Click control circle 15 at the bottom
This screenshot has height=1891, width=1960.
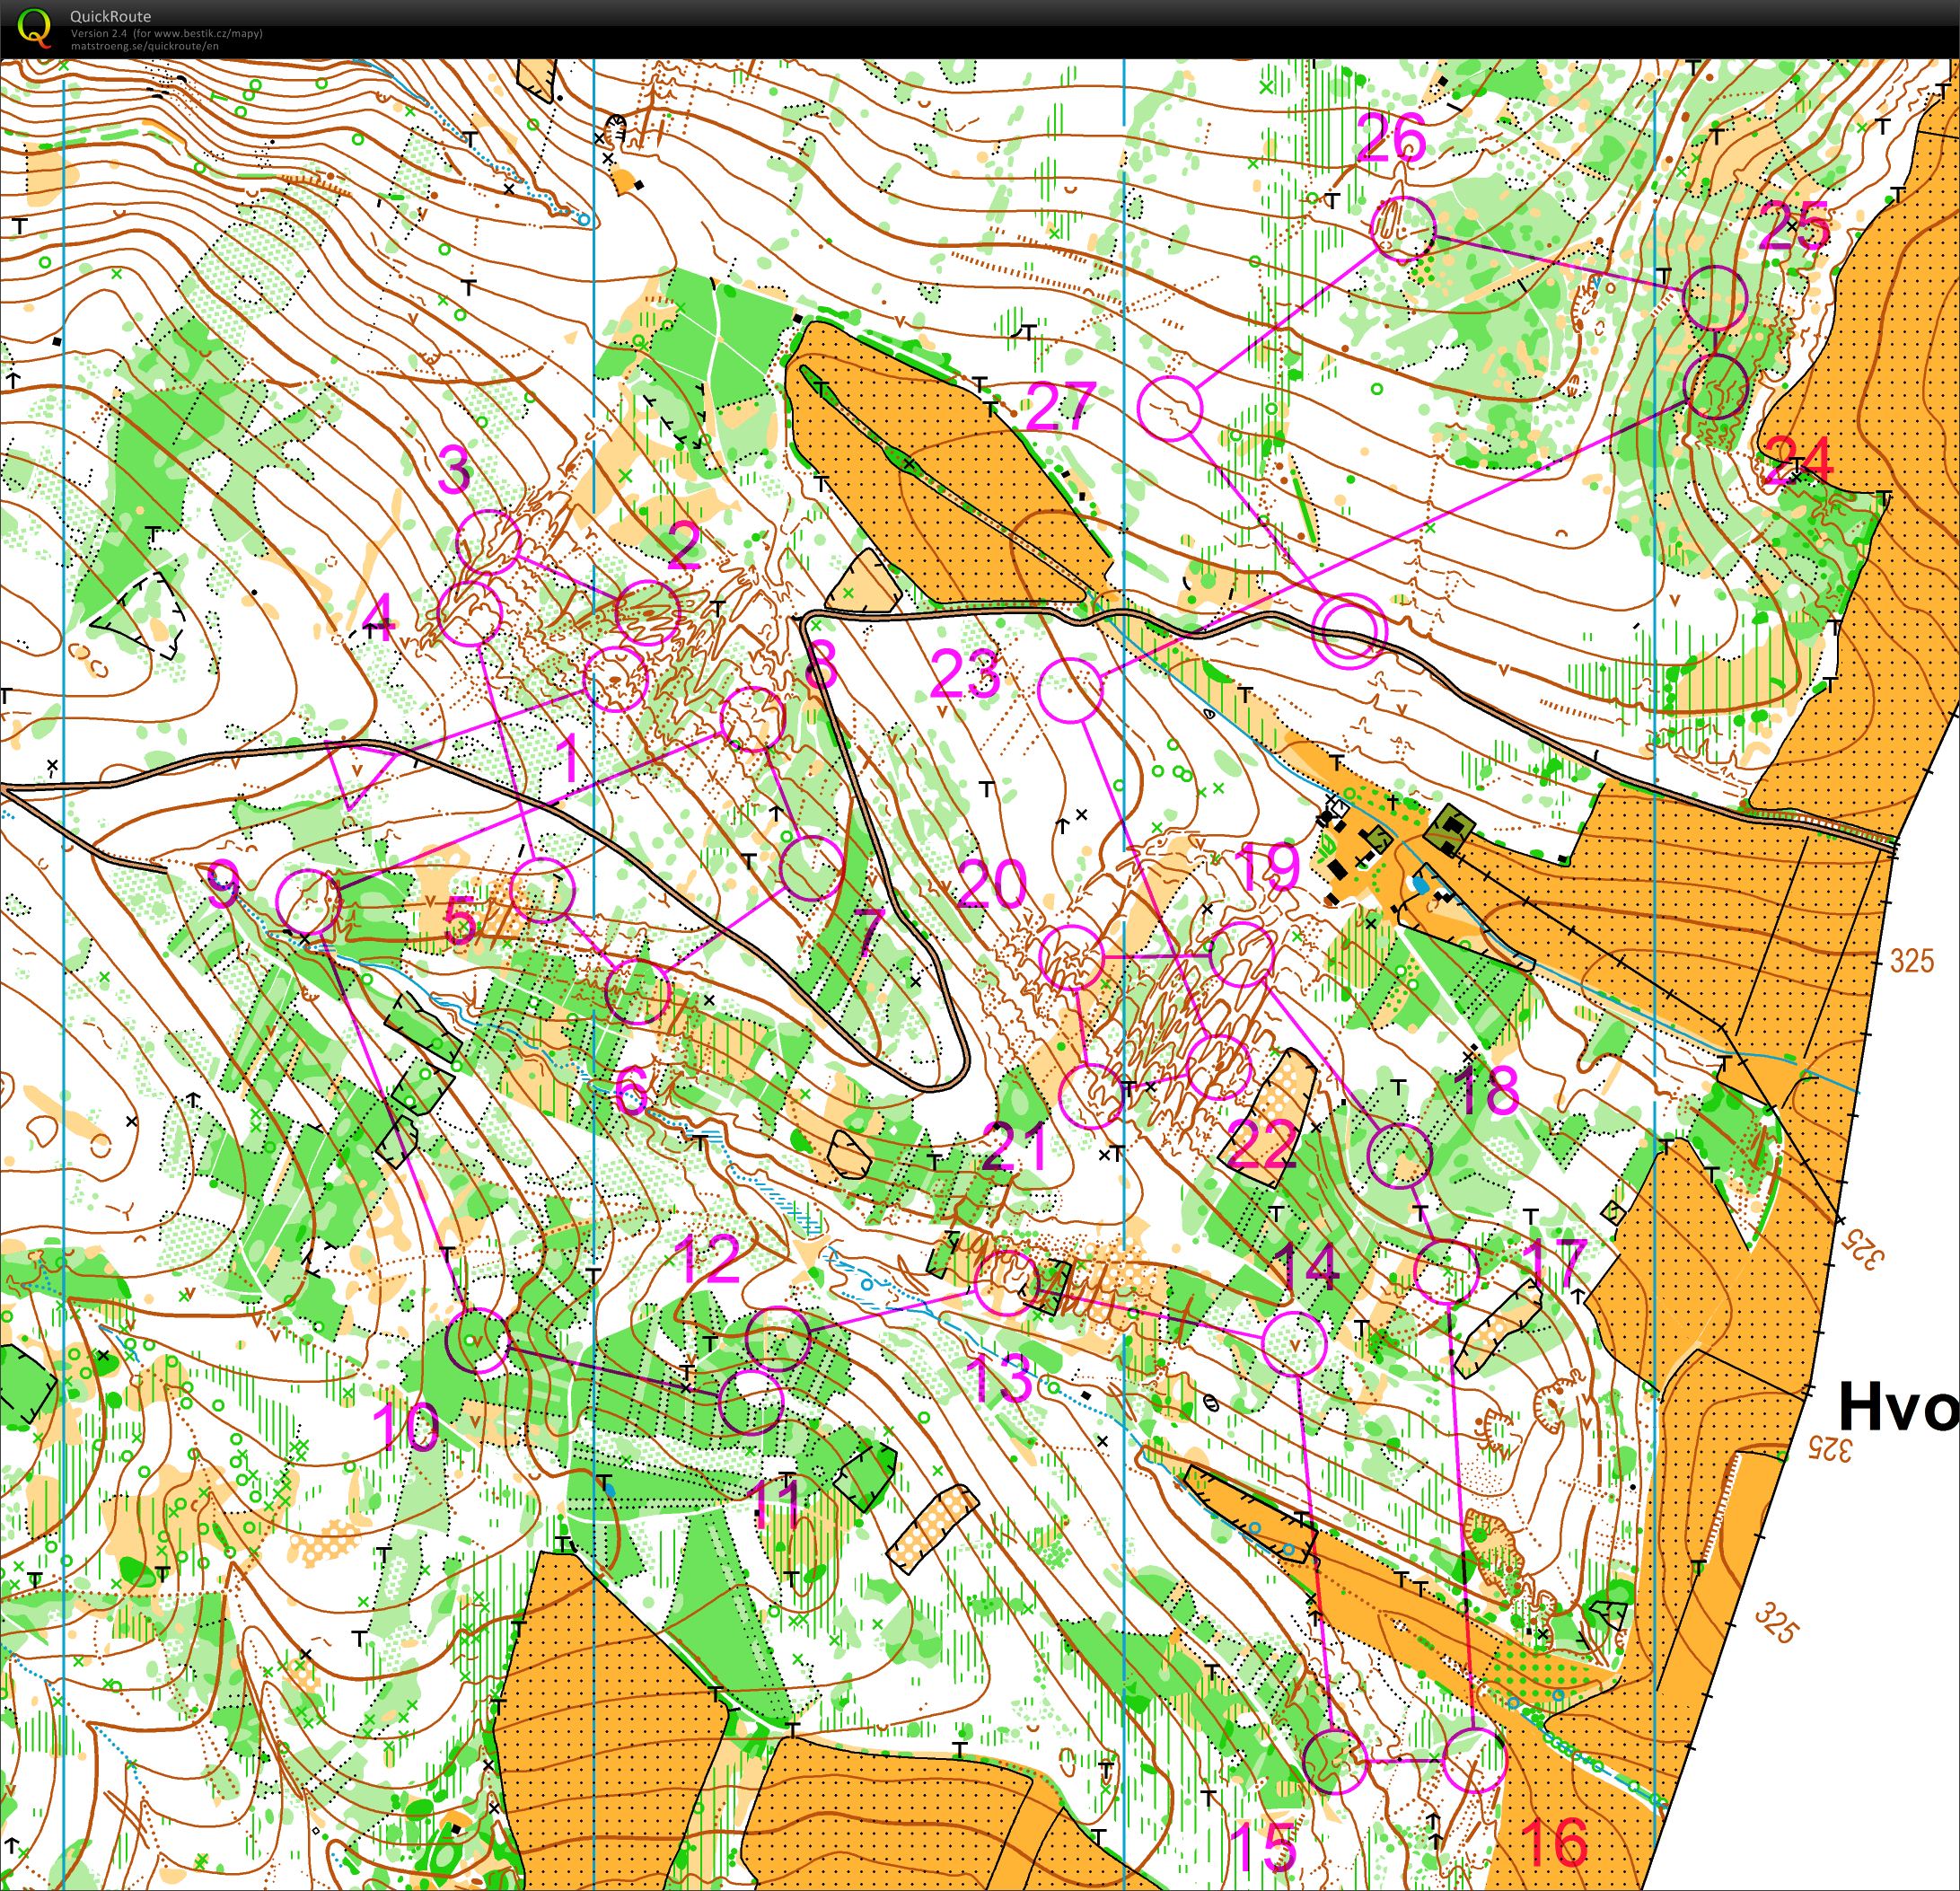point(1334,1761)
